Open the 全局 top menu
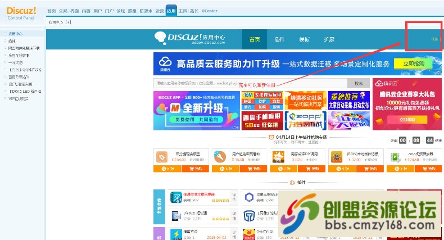The width and height of the screenshot is (444, 240). coord(63,11)
